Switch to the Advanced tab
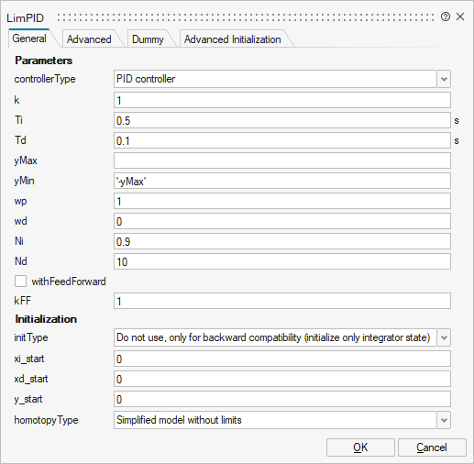The image size is (474, 464). [x=89, y=39]
